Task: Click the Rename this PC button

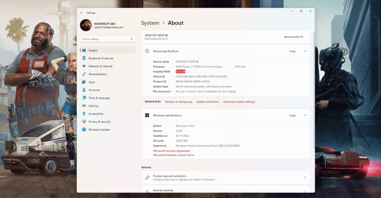Action: click(x=294, y=37)
